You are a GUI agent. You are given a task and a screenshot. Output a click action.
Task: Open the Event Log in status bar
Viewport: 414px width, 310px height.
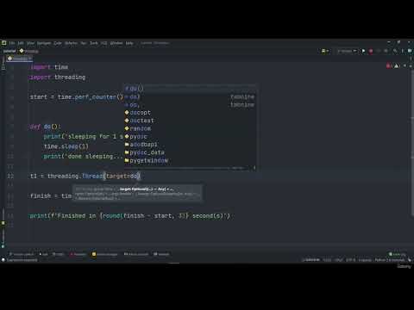(x=397, y=254)
